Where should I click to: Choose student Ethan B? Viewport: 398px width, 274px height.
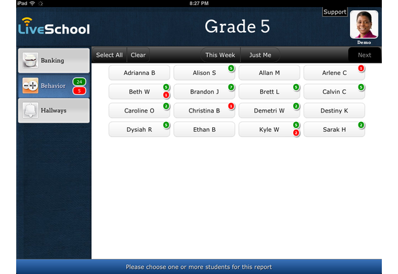pos(205,129)
